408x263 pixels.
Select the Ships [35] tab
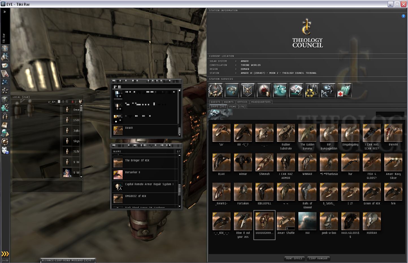pyautogui.click(x=218, y=107)
